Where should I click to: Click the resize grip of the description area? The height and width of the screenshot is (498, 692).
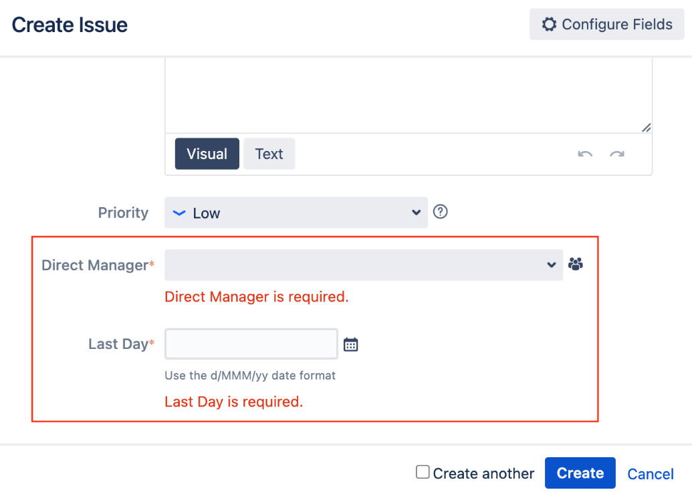[646, 127]
